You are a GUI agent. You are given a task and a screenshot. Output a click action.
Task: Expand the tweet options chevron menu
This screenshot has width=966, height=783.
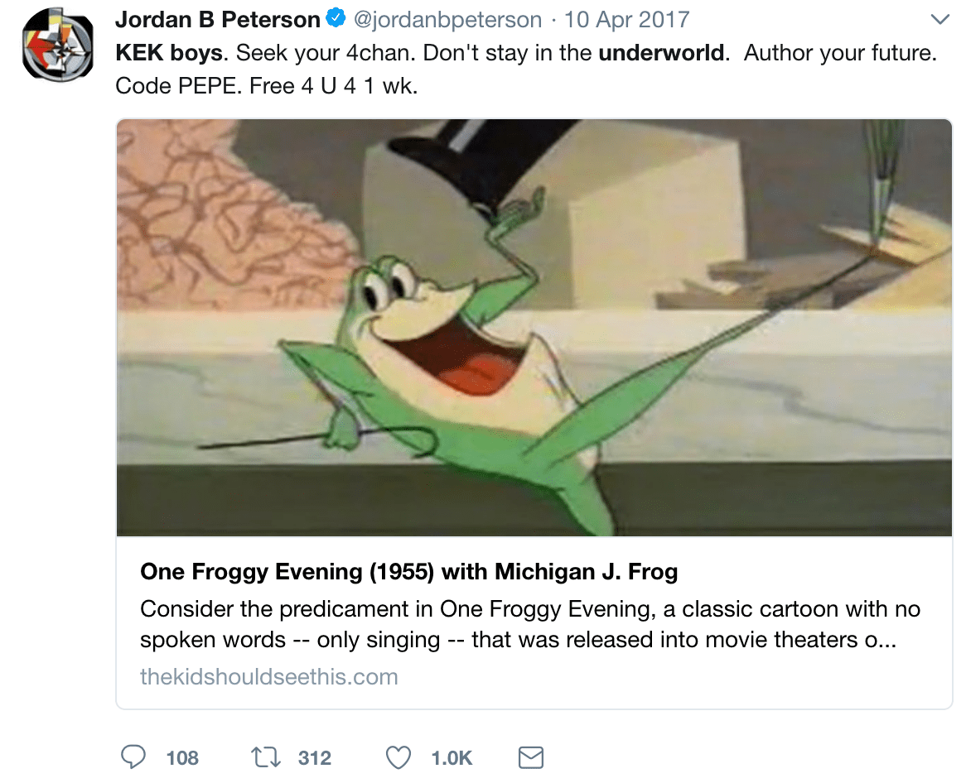(939, 19)
